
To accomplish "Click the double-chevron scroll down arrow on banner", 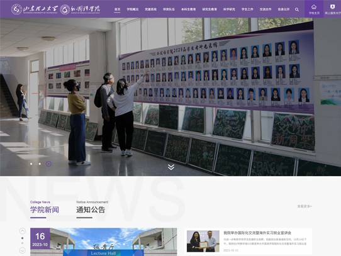I will click(171, 167).
